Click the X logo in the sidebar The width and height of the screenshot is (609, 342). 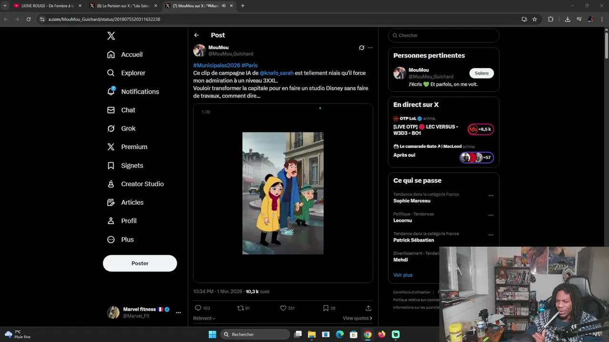pos(111,36)
